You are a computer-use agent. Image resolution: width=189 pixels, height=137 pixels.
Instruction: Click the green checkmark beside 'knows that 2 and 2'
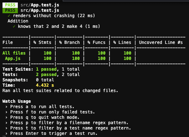(x=14, y=26)
